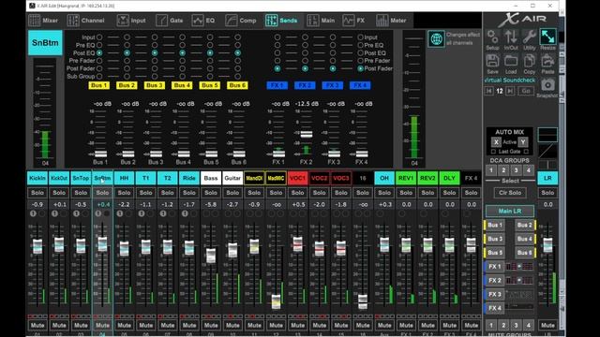Click the Clr Solo button
The height and width of the screenshot is (337, 600).
tap(510, 193)
